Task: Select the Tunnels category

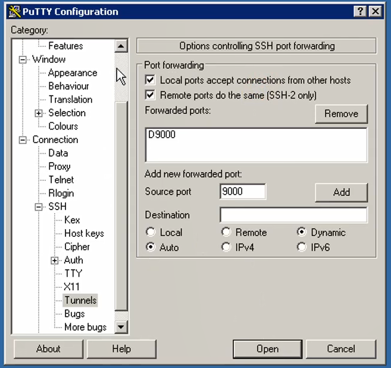Action: [x=80, y=300]
